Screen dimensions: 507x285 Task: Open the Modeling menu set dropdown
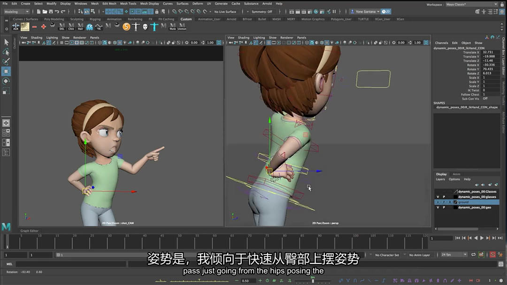[x=16, y=12]
